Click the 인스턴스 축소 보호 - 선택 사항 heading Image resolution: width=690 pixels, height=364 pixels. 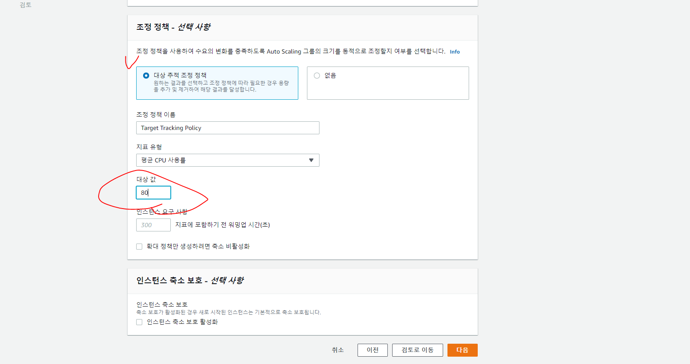click(x=190, y=281)
